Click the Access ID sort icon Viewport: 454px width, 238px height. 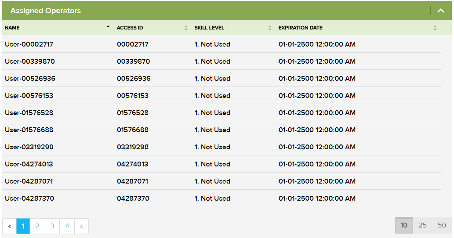pyautogui.click(x=186, y=28)
